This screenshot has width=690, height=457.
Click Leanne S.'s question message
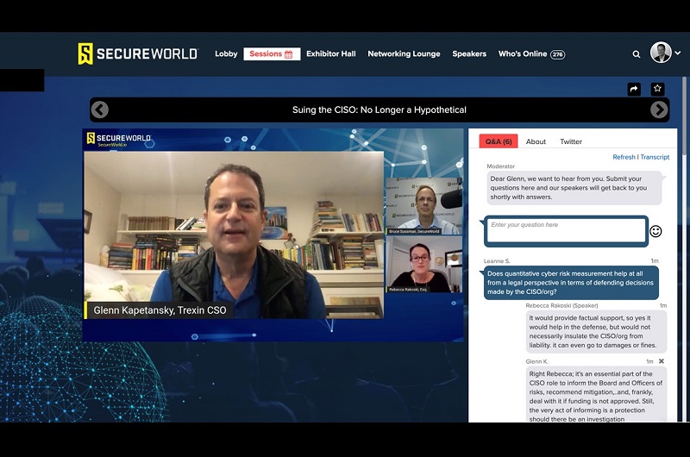pos(571,283)
